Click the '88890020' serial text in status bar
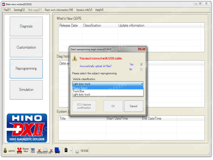Viewport: 213px width, 160px height. click(42, 153)
